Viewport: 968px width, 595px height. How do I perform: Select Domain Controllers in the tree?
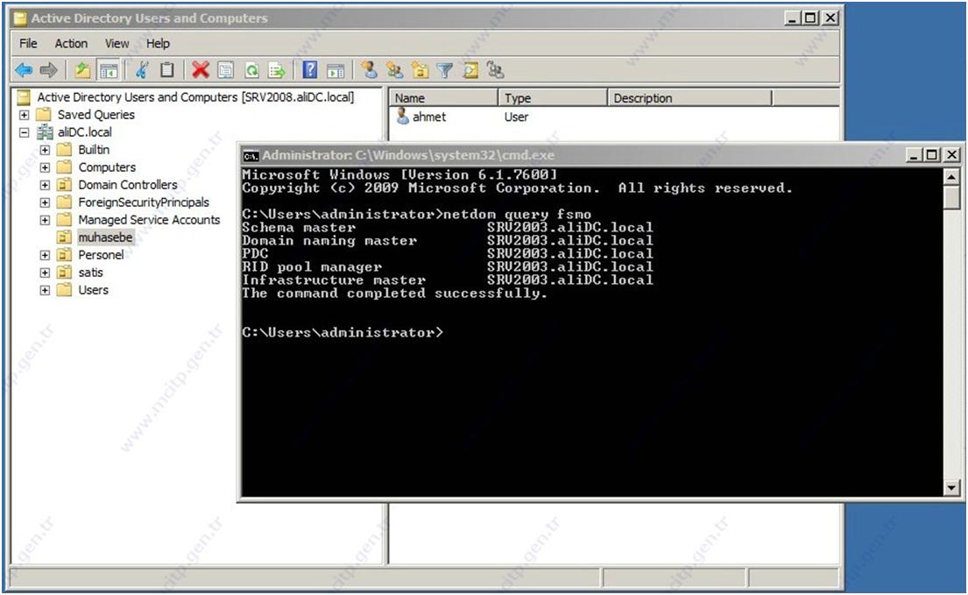(128, 185)
